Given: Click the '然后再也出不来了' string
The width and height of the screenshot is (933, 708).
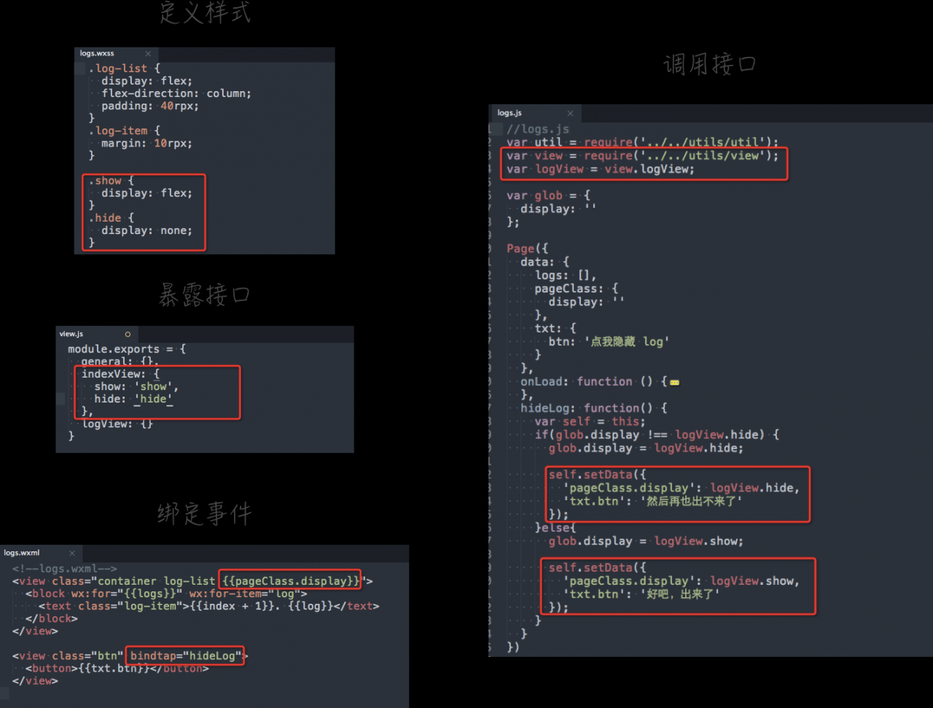Looking at the screenshot, I should coord(694,501).
